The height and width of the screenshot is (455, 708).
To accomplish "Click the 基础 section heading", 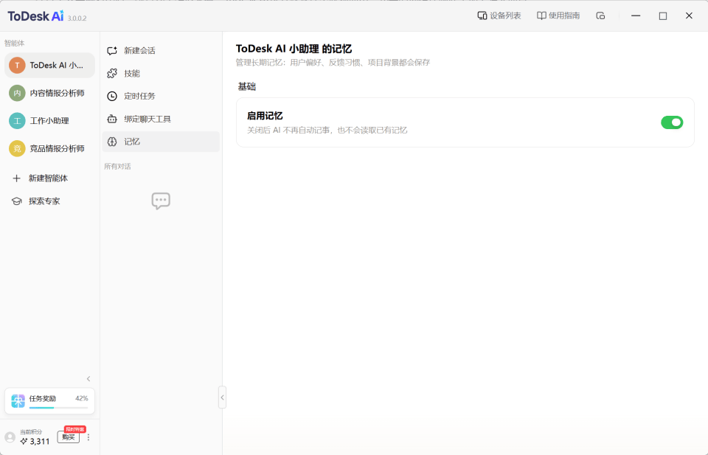I will (x=246, y=87).
